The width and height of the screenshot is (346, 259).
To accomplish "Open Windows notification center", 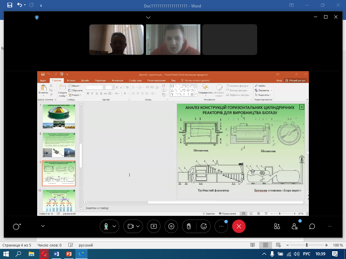I will tap(335, 254).
